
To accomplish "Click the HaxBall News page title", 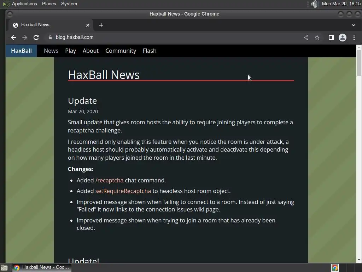I will coord(104,75).
